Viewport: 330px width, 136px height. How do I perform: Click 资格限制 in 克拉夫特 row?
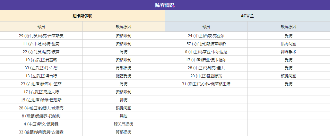(x=124, y=92)
